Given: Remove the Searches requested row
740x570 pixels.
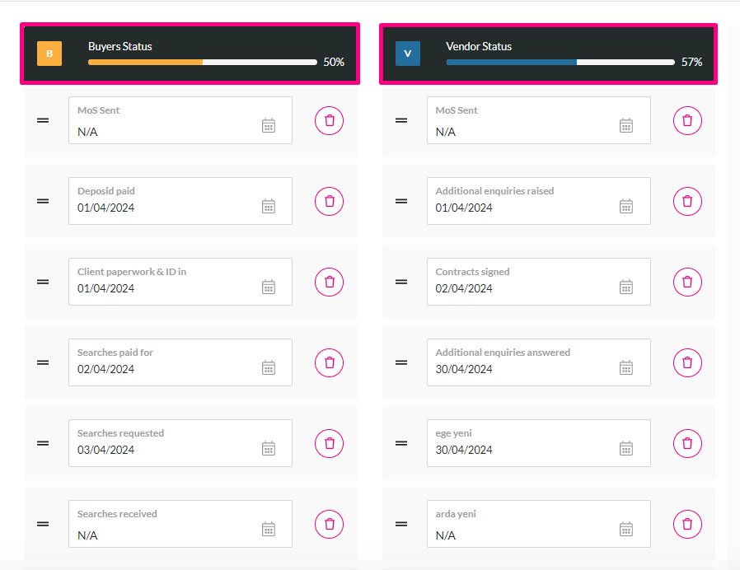Looking at the screenshot, I should (329, 443).
